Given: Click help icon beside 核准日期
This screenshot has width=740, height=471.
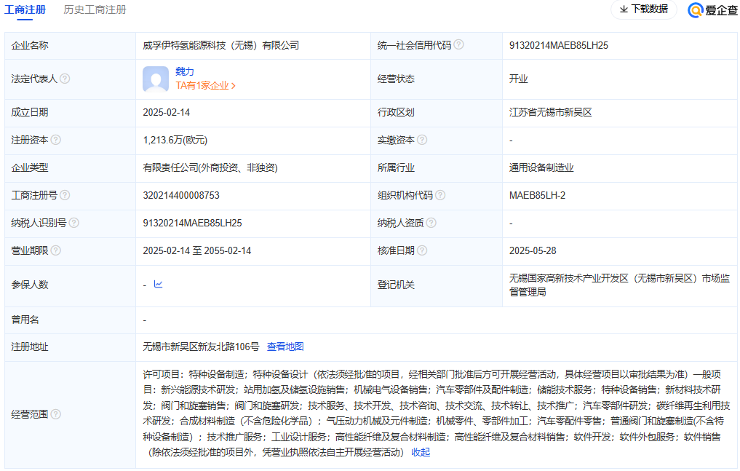Looking at the screenshot, I should point(422,250).
